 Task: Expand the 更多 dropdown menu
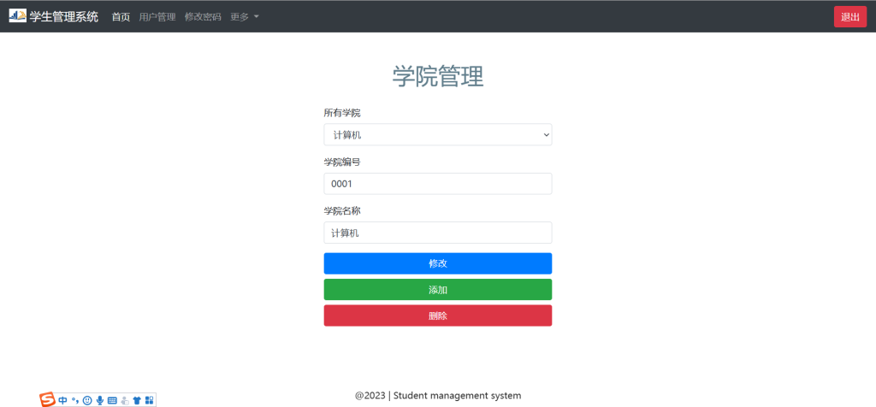[245, 17]
